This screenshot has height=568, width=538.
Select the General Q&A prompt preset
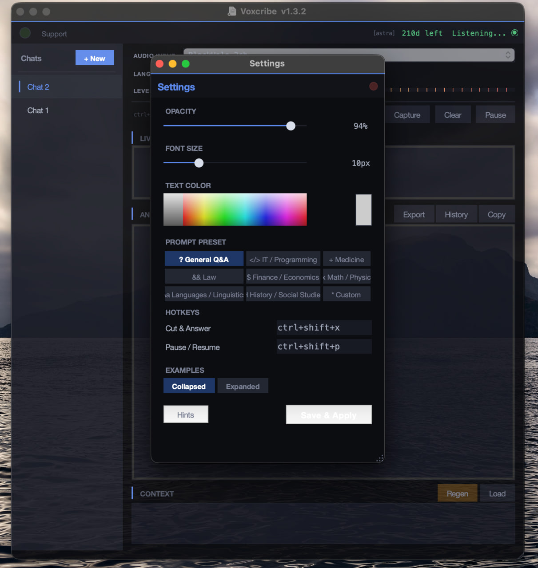click(204, 259)
